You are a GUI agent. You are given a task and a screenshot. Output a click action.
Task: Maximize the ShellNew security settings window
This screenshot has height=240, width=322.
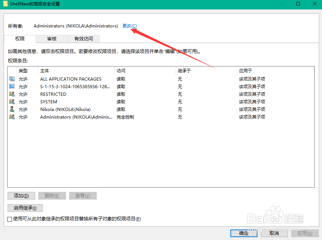(x=298, y=4)
